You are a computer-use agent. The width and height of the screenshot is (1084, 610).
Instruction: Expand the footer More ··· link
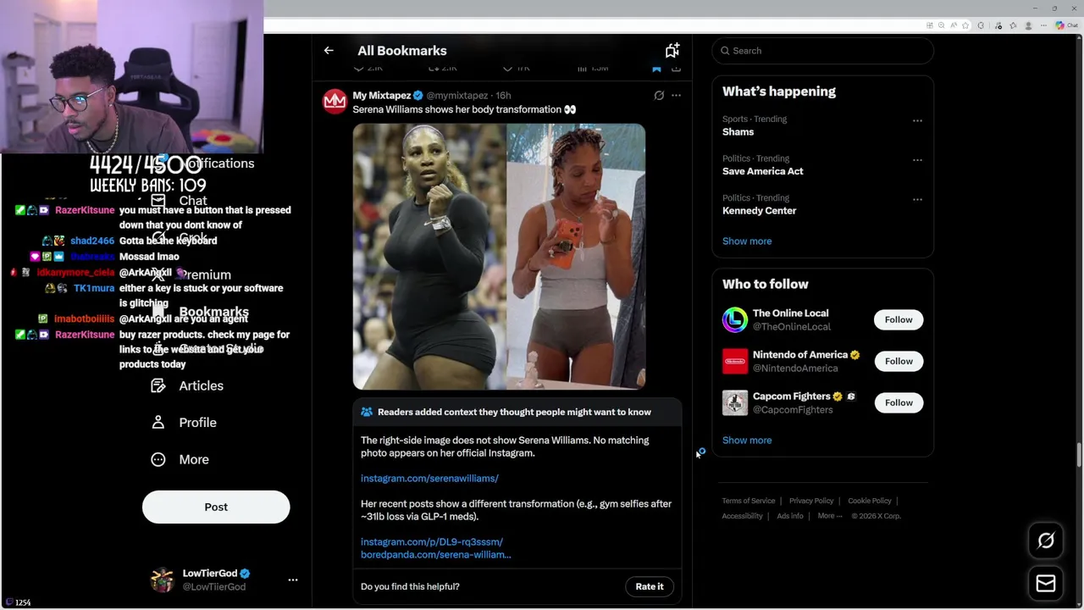click(830, 516)
